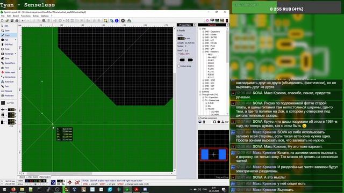Click the track width input field
344x193 pixels.
pos(181,38)
